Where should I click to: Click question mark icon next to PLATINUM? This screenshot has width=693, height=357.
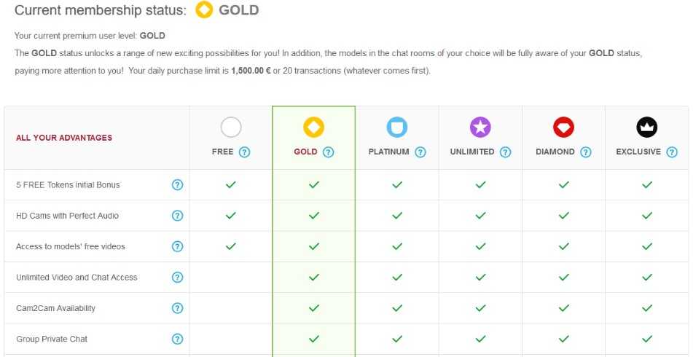420,152
